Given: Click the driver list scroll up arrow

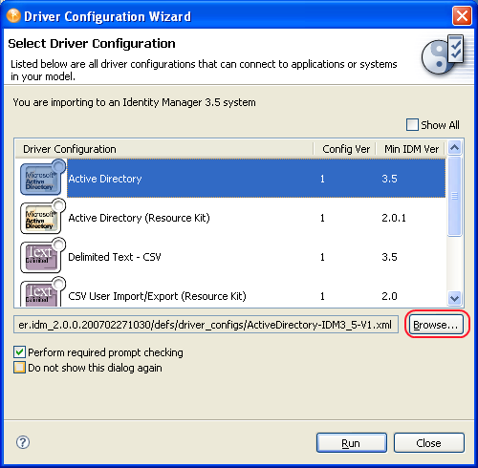Looking at the screenshot, I should coord(454,147).
